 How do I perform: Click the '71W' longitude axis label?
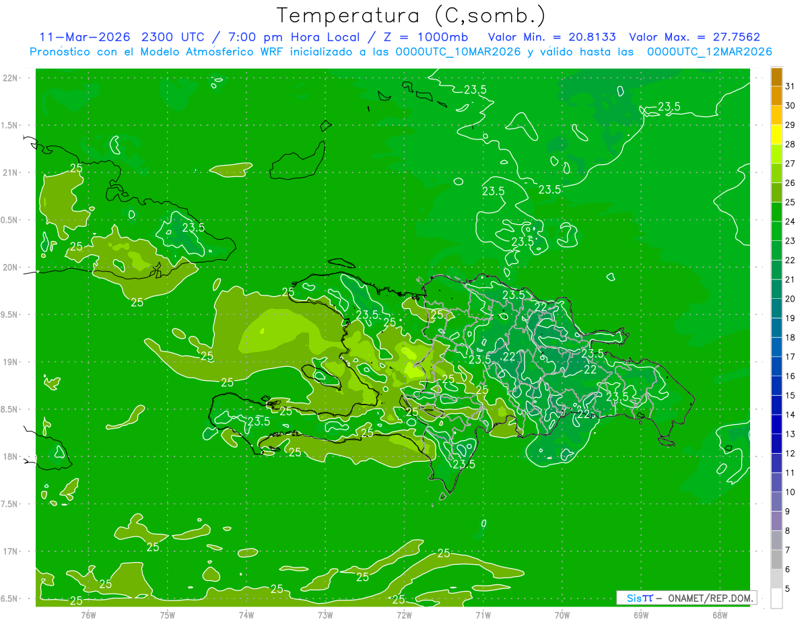coord(482,615)
